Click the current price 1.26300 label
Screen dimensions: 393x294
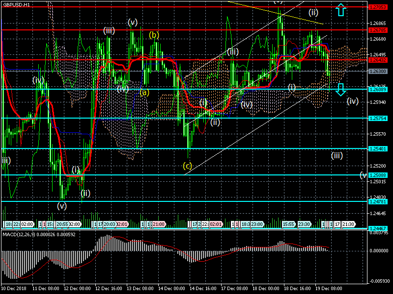(x=379, y=71)
